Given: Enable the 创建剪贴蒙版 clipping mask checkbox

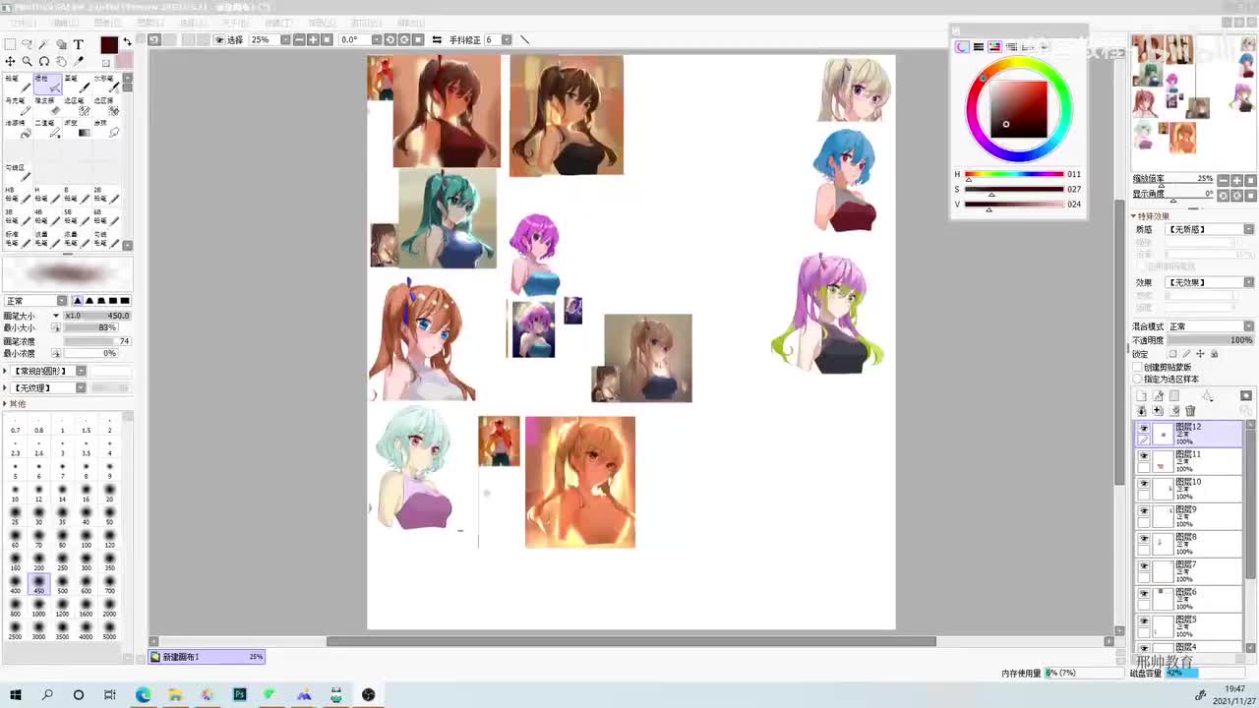Looking at the screenshot, I should pyautogui.click(x=1138, y=368).
